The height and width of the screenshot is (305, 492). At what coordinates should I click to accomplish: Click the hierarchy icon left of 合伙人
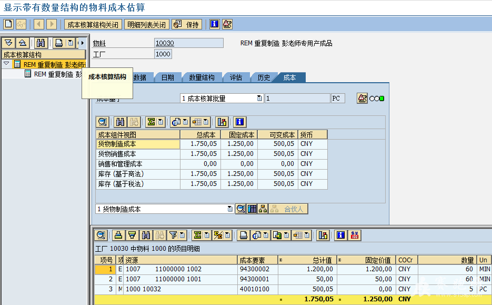pyautogui.click(x=263, y=209)
